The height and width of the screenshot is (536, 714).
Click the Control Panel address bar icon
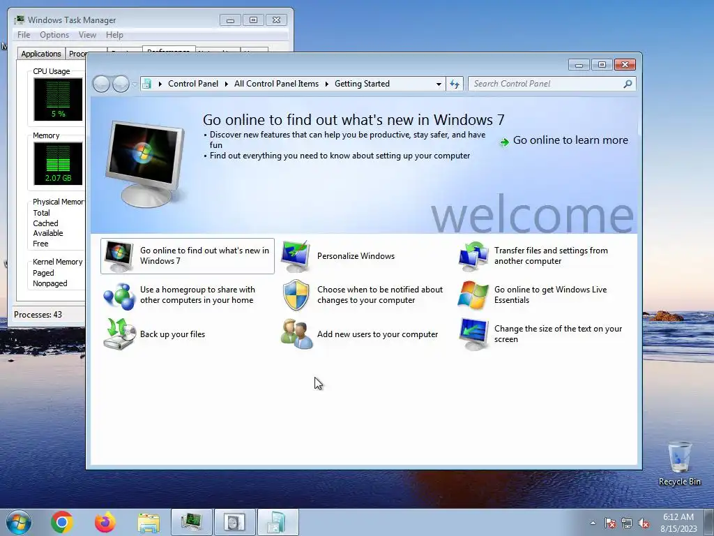click(146, 84)
